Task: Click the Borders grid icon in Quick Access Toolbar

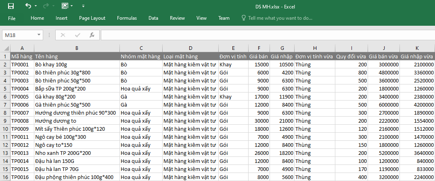Action: point(65,6)
